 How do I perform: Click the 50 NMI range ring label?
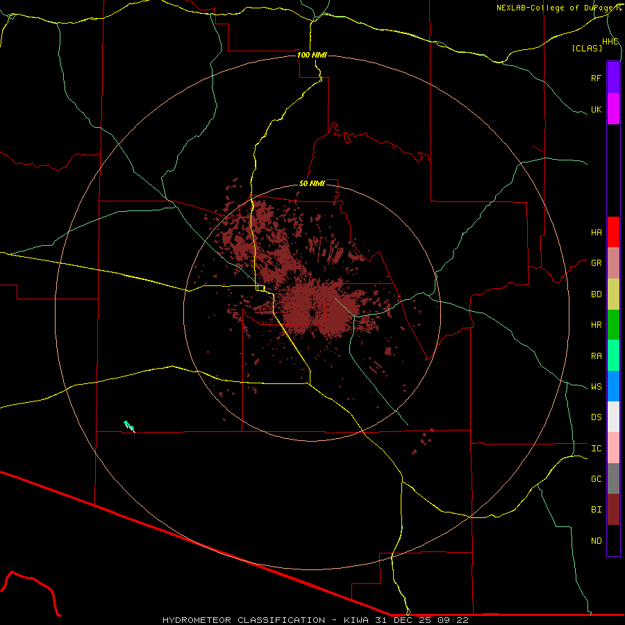coord(312,183)
